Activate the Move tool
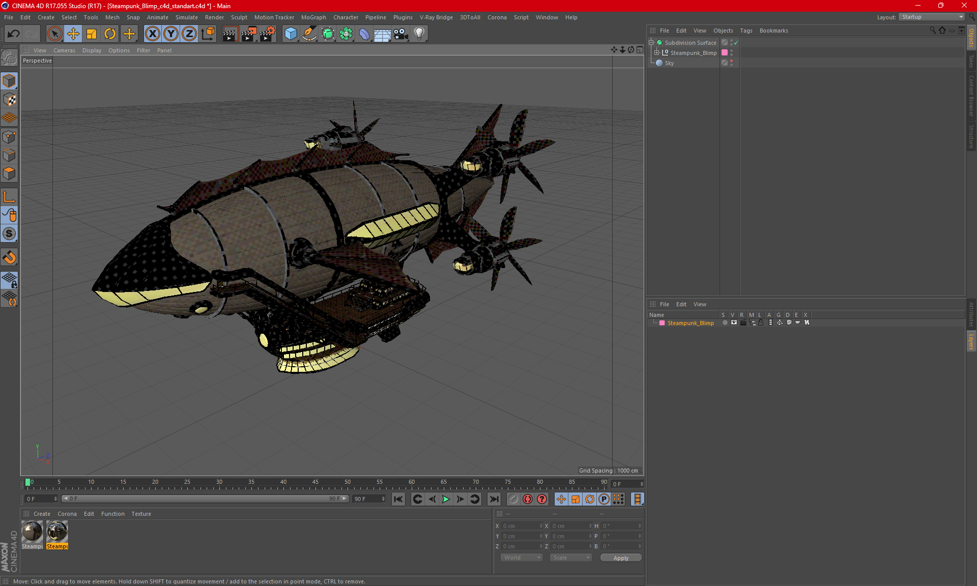Image resolution: width=977 pixels, height=586 pixels. click(73, 34)
